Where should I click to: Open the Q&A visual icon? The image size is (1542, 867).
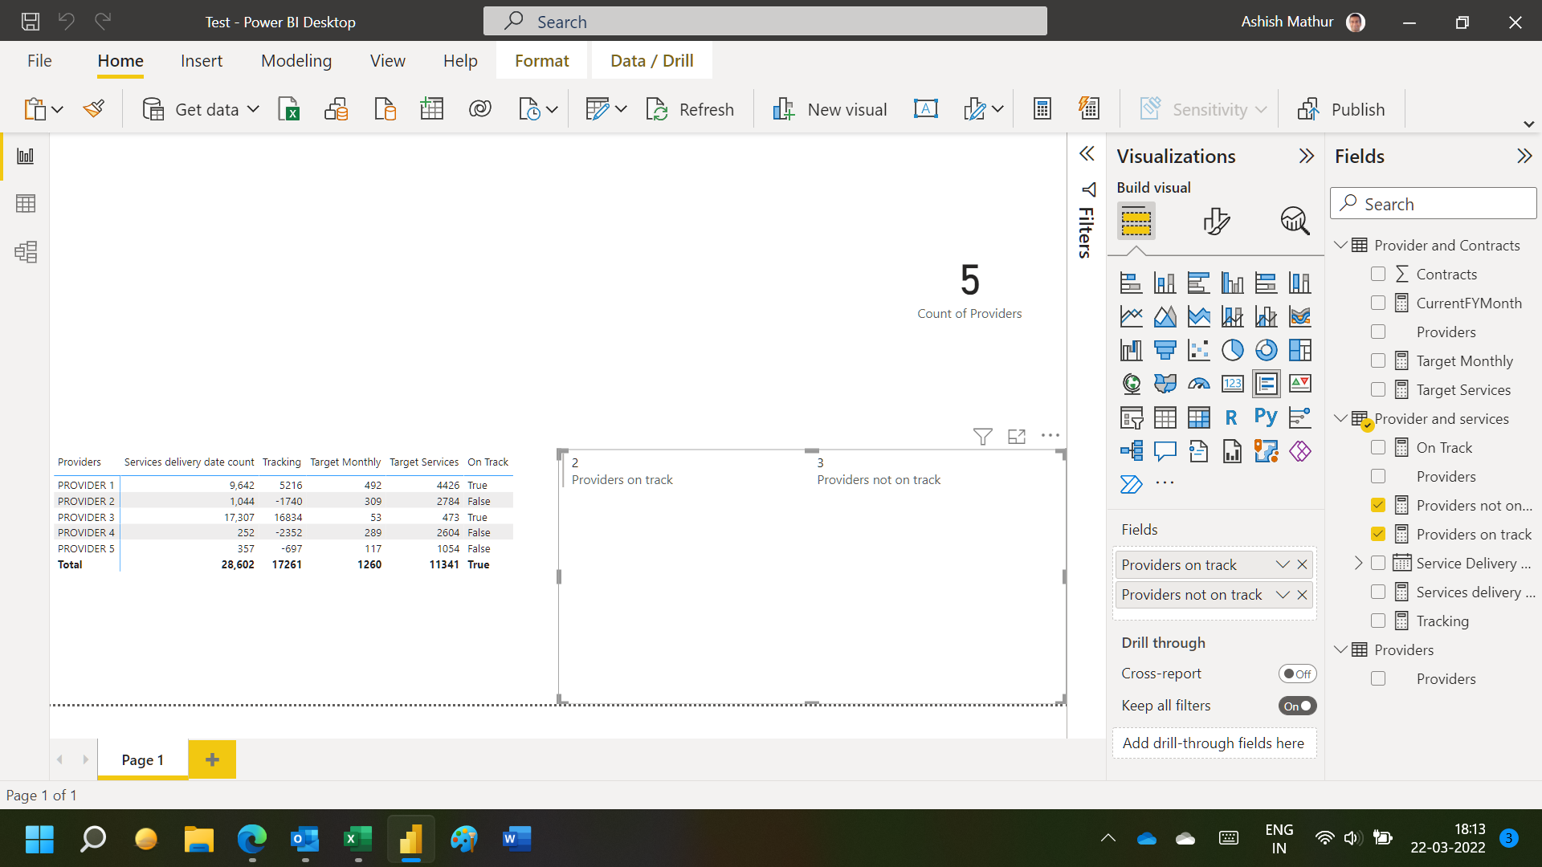(1165, 451)
